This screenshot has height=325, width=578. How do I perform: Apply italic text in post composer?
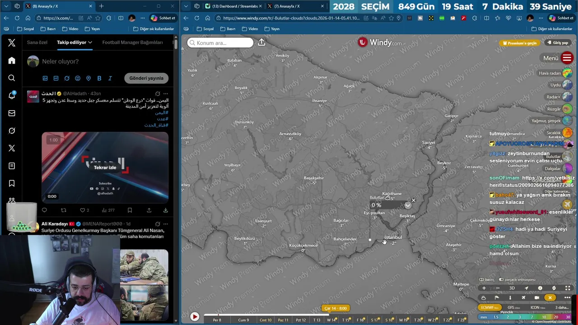(110, 78)
